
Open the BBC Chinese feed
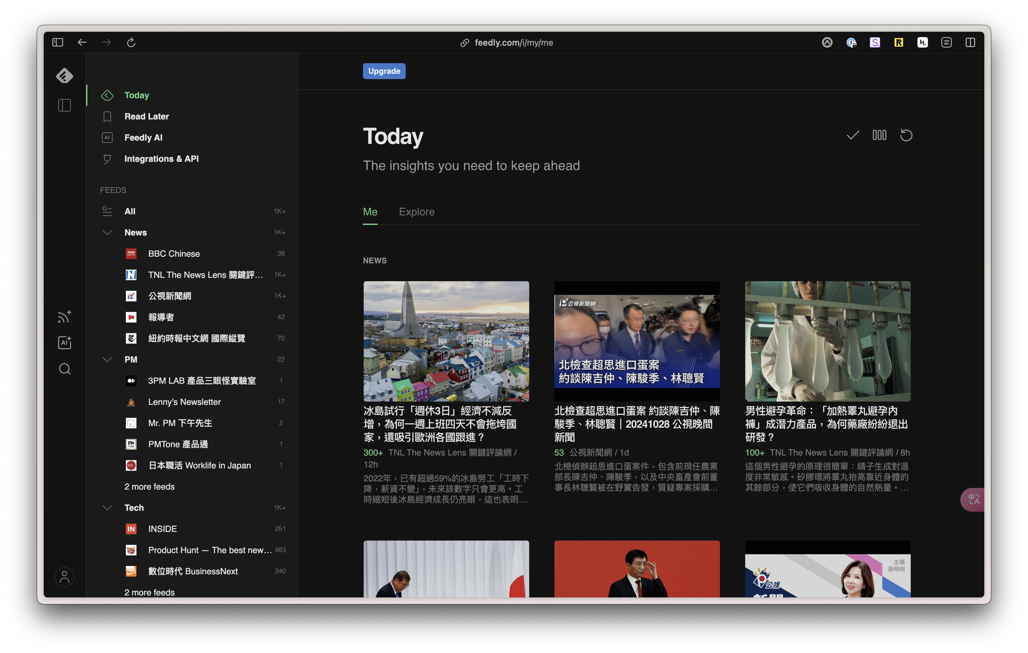click(174, 253)
